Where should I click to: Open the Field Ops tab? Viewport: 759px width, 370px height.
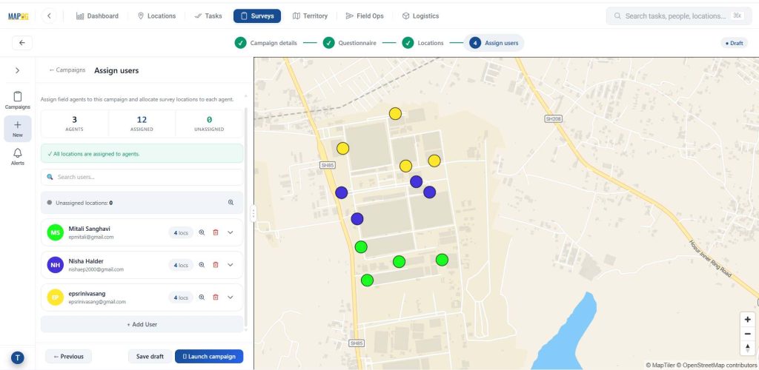click(365, 16)
